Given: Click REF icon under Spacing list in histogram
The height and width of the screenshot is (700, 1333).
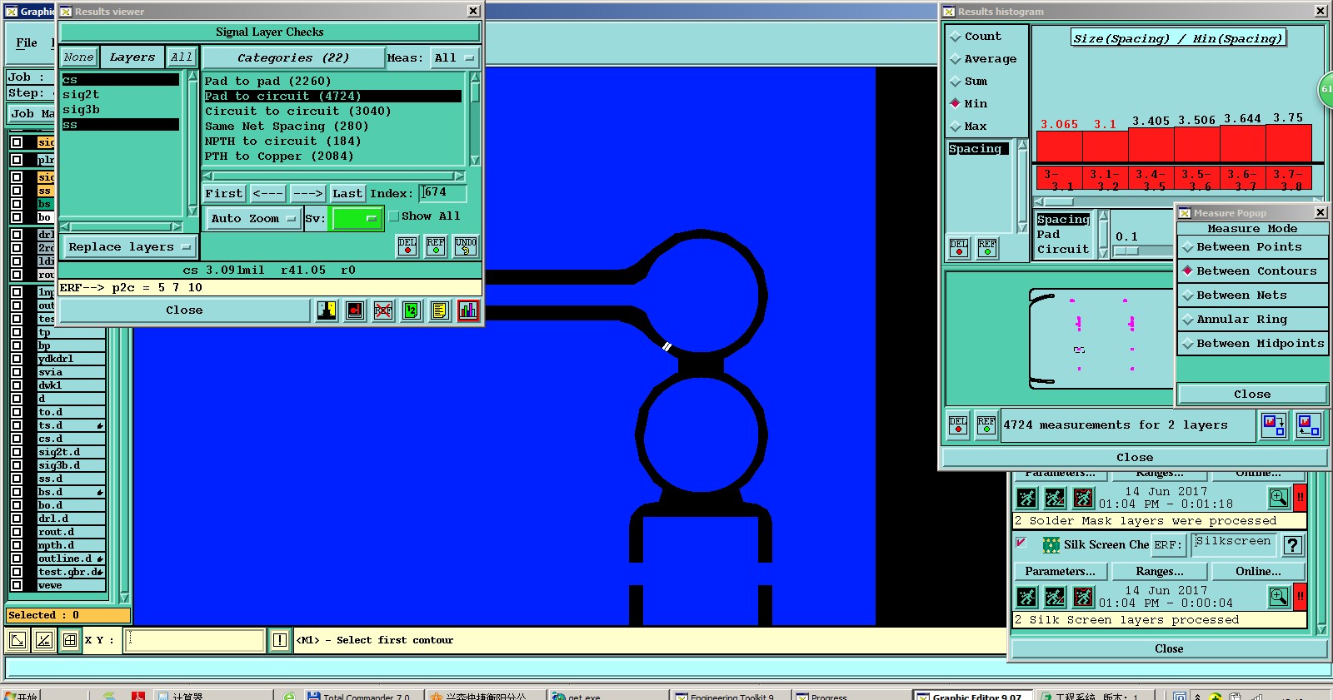Looking at the screenshot, I should [x=987, y=248].
